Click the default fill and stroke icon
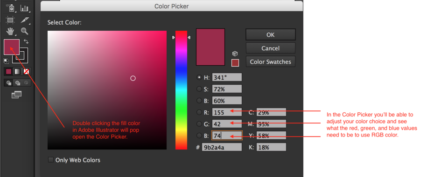The height and width of the screenshot is (177, 448). tap(6, 61)
